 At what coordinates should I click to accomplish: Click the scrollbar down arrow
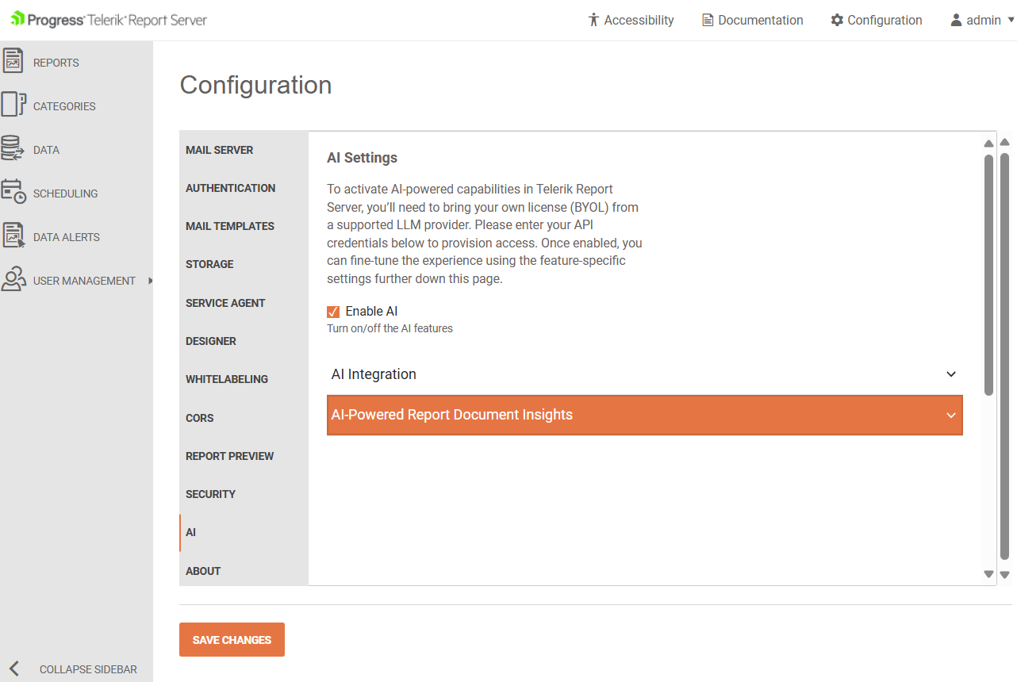click(988, 573)
